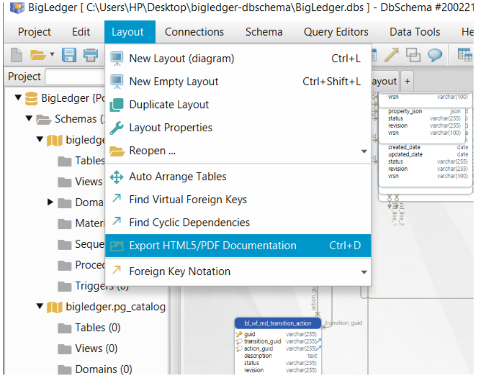The height and width of the screenshot is (376, 478).
Task: Expand the Reopen ... submenu
Action: click(238, 150)
